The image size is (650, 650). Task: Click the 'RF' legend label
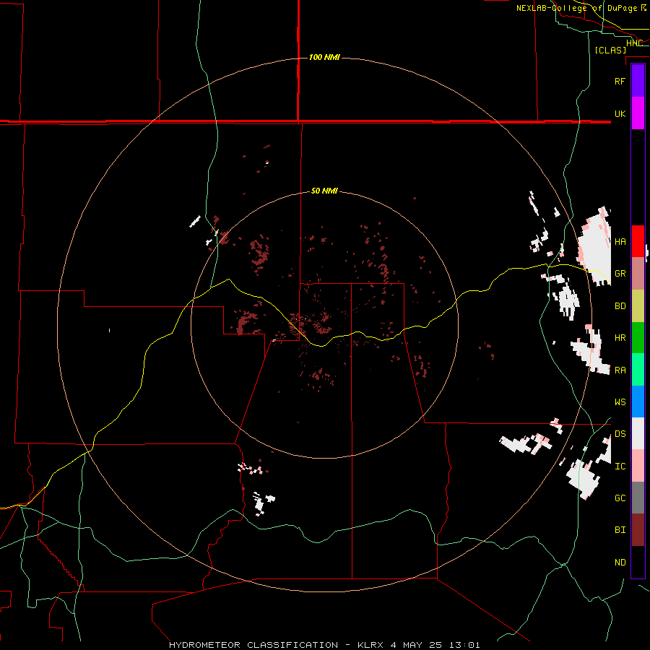pyautogui.click(x=620, y=81)
